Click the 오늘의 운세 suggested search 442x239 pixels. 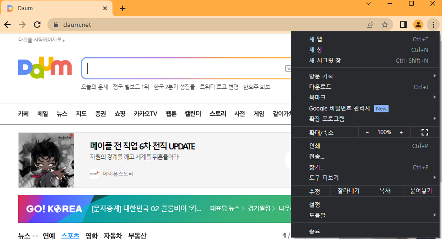pyautogui.click(x=94, y=87)
